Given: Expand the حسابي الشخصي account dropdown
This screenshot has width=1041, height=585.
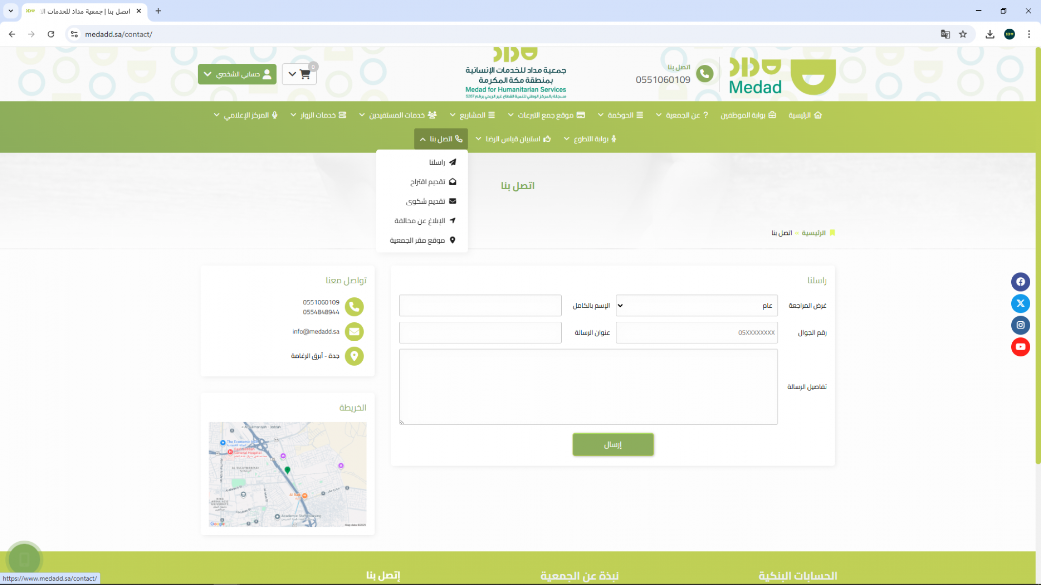Looking at the screenshot, I should (237, 74).
